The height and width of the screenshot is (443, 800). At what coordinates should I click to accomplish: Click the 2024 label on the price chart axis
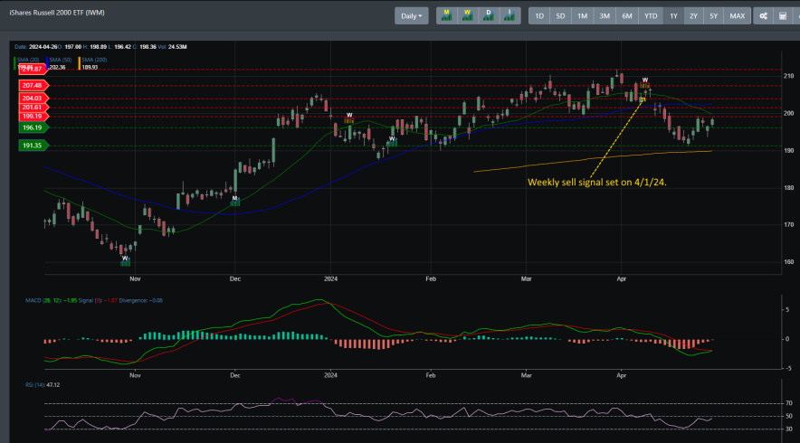point(330,278)
